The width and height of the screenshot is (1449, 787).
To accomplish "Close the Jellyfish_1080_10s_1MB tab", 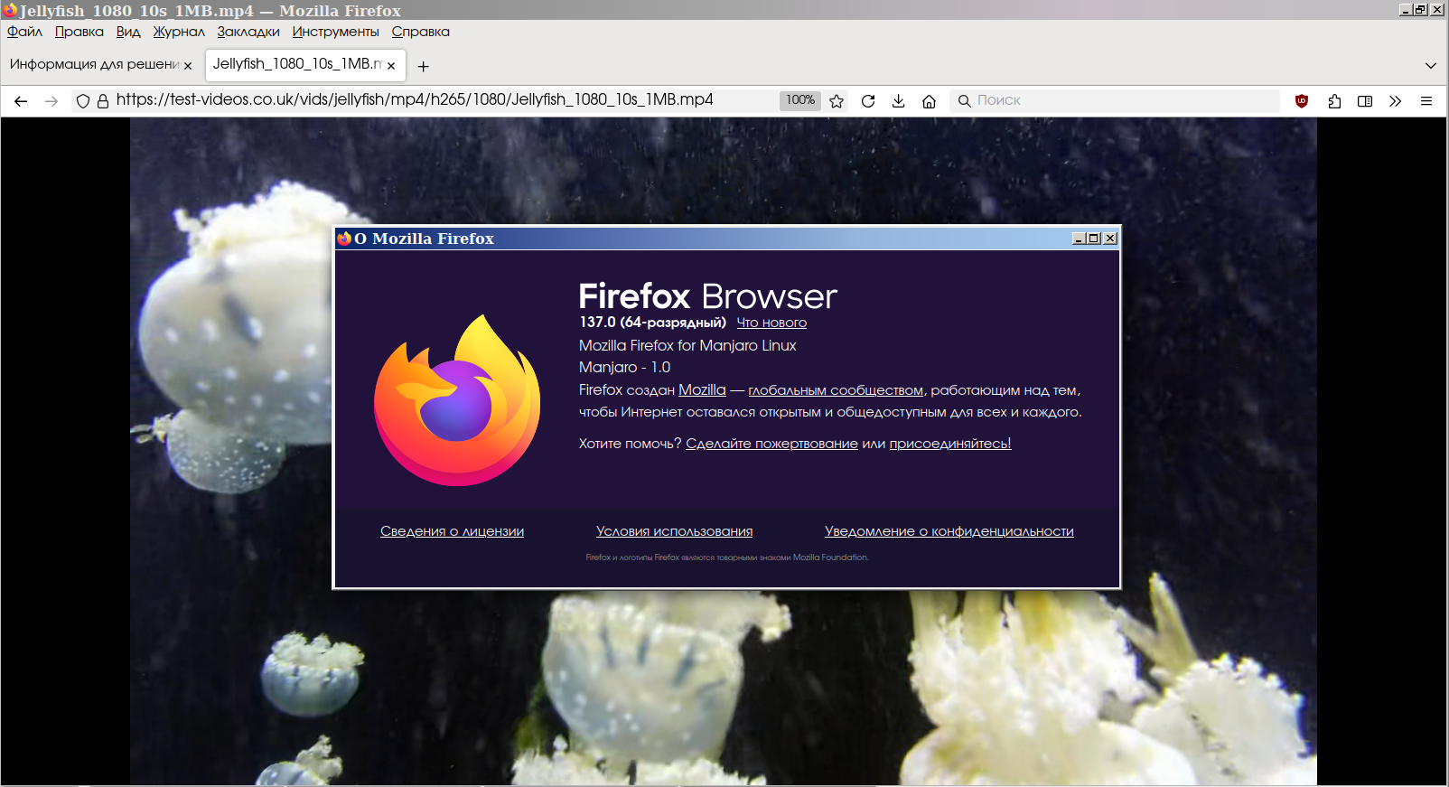I will (391, 65).
